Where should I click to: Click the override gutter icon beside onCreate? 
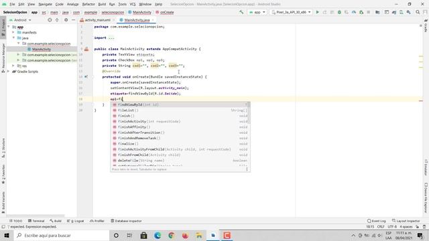pos(86,77)
